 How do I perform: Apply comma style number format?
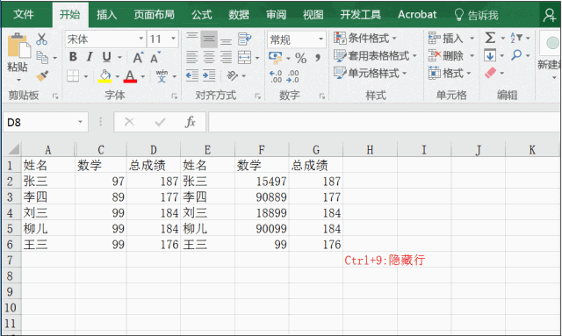318,57
